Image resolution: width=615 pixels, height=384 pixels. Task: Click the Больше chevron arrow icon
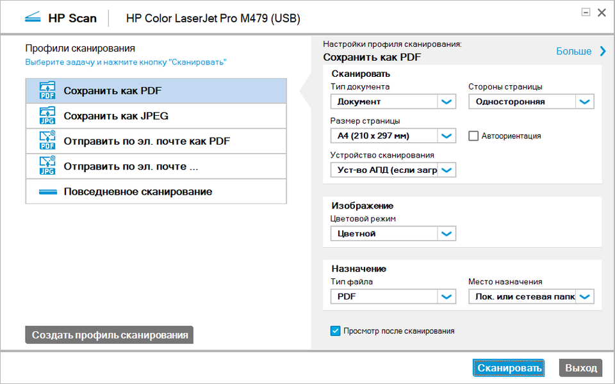point(602,51)
